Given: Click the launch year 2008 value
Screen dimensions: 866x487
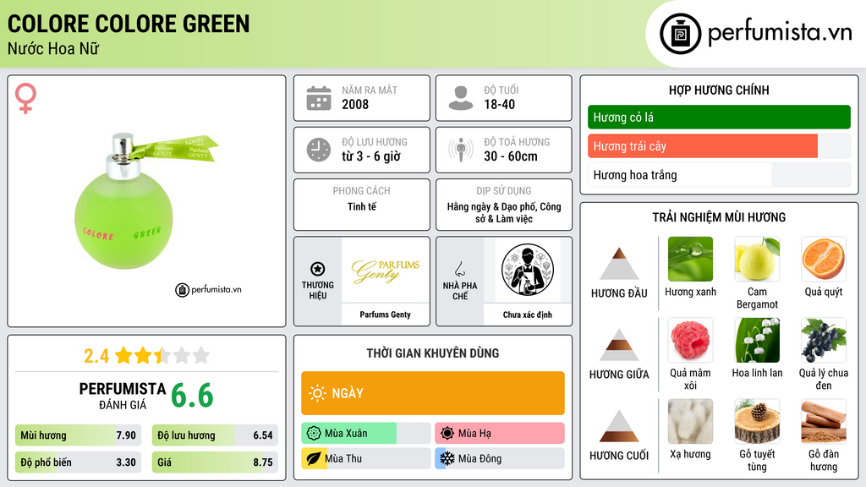Looking at the screenshot, I should click(x=355, y=104).
